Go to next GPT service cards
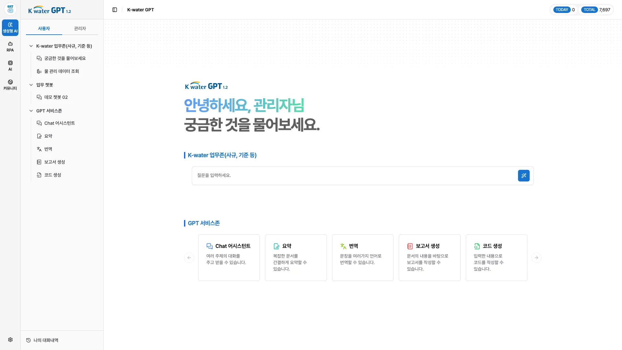This screenshot has width=622, height=350. click(x=536, y=258)
